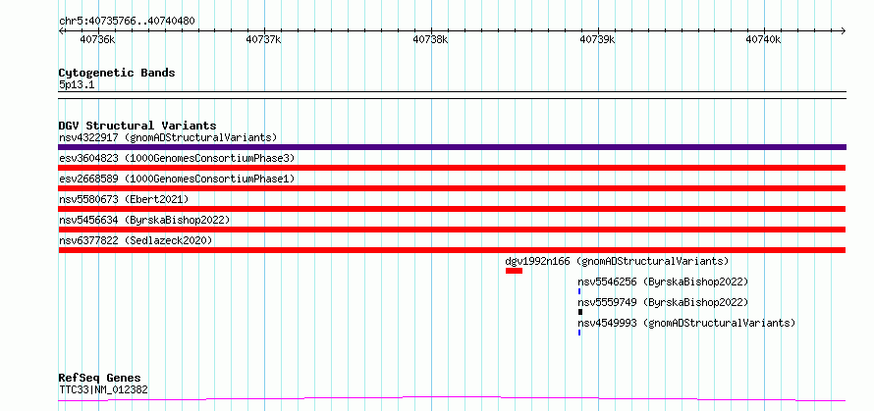Image resolution: width=874 pixels, height=411 pixels.
Task: Click the nsv4322917 gnomADStructuralVariants label
Action: [168, 137]
